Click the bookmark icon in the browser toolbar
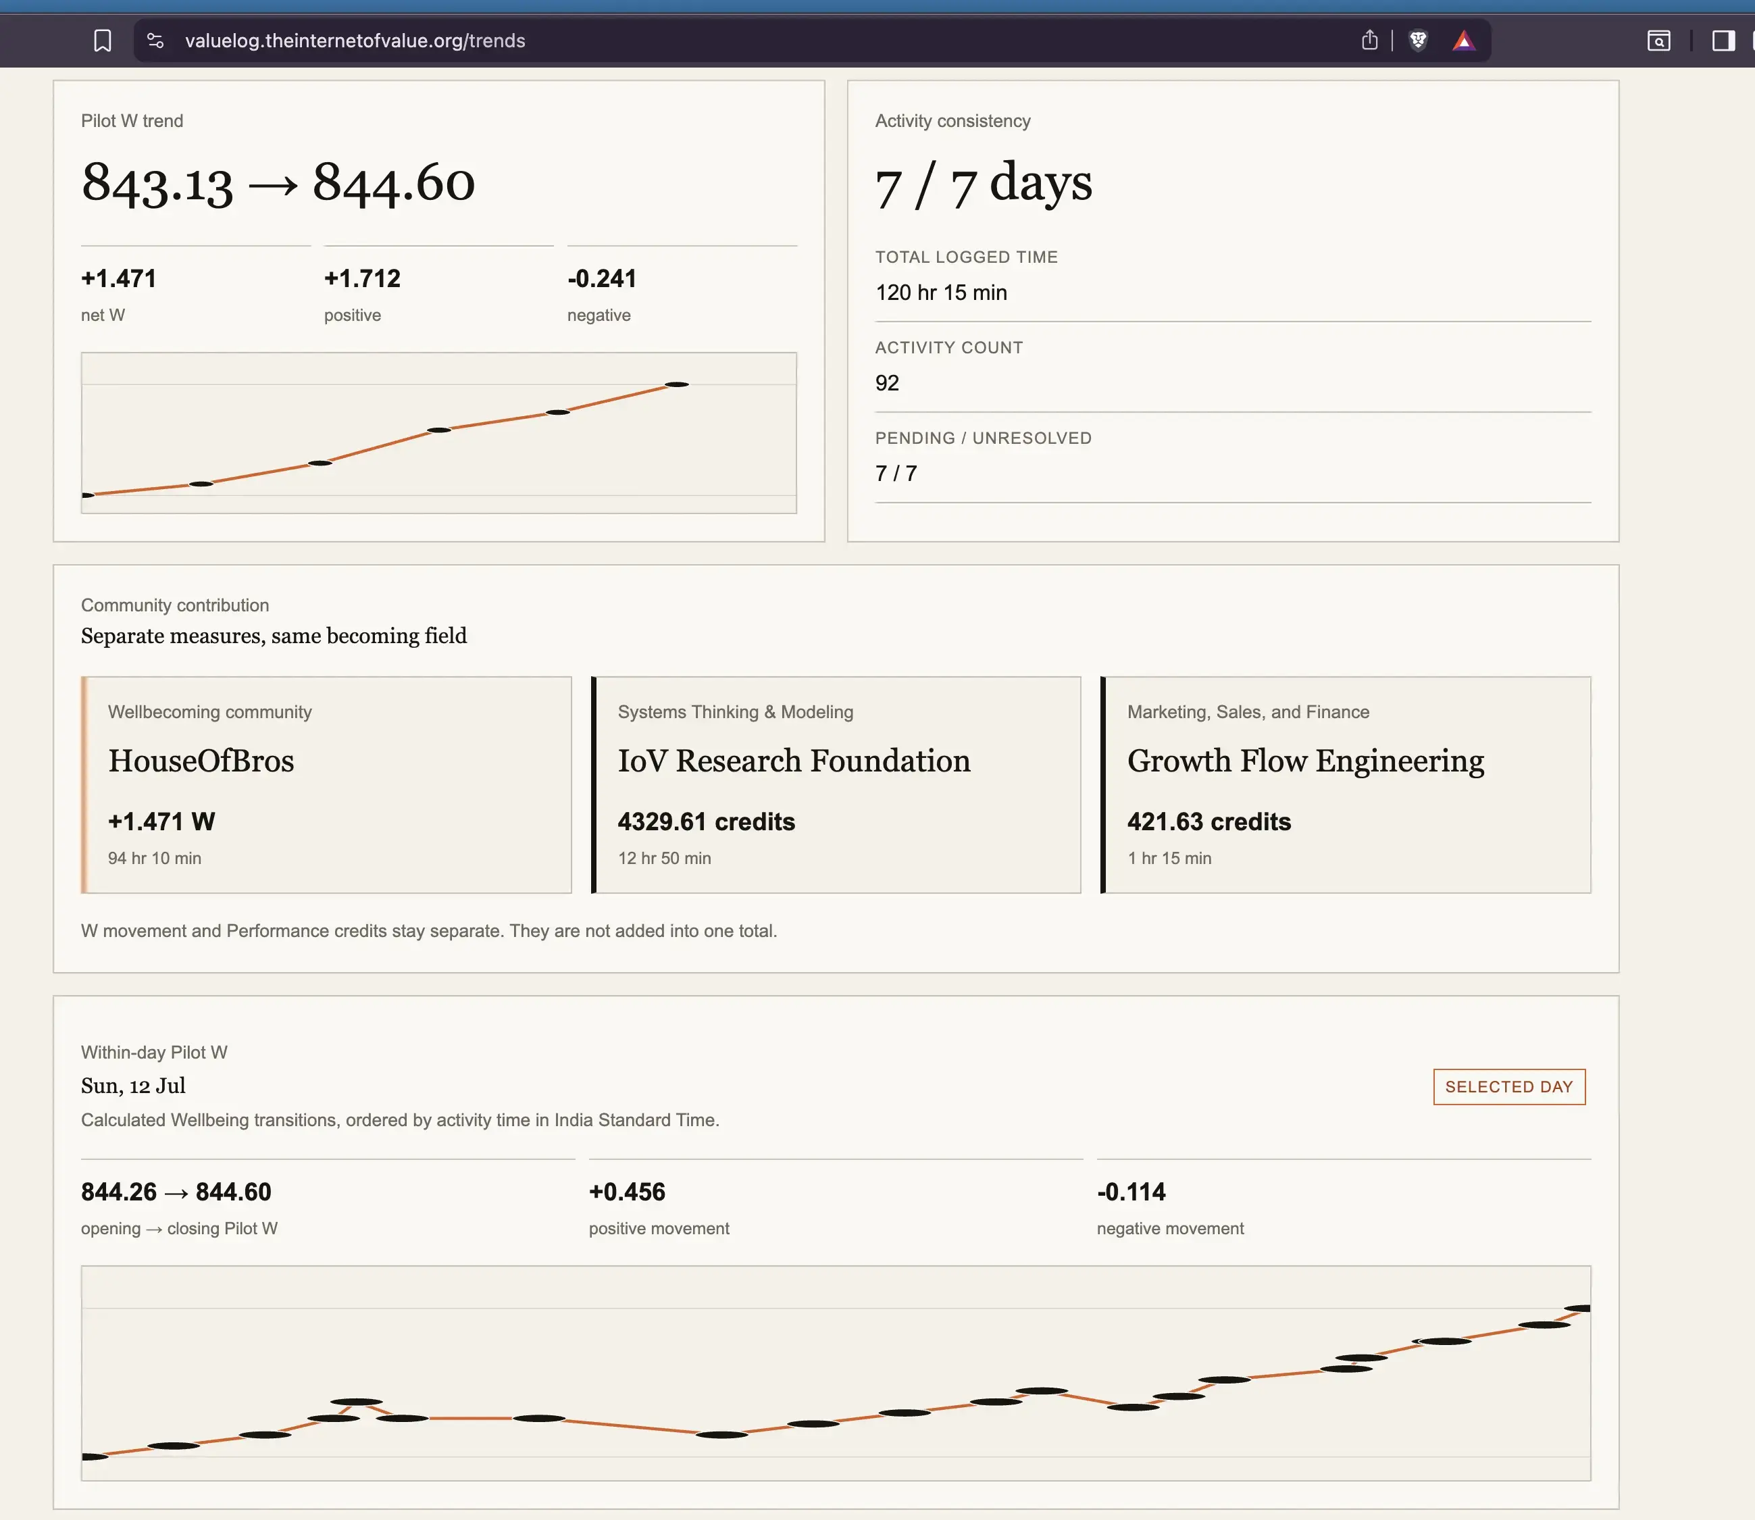 pos(102,41)
